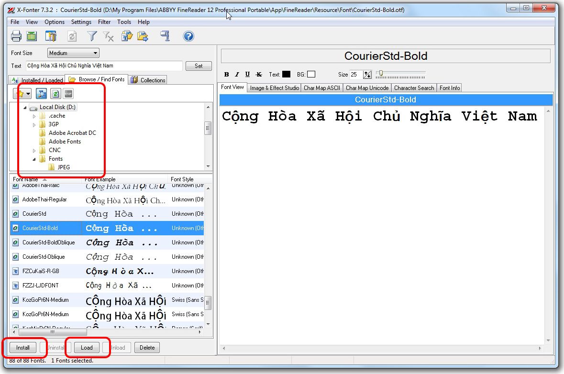This screenshot has height=374, width=564.
Task: Click font type icon of CourierStd-Bold row
Action: (15, 228)
